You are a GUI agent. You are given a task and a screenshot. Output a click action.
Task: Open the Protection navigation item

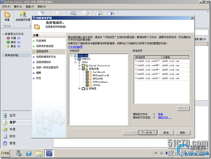pos(17,123)
